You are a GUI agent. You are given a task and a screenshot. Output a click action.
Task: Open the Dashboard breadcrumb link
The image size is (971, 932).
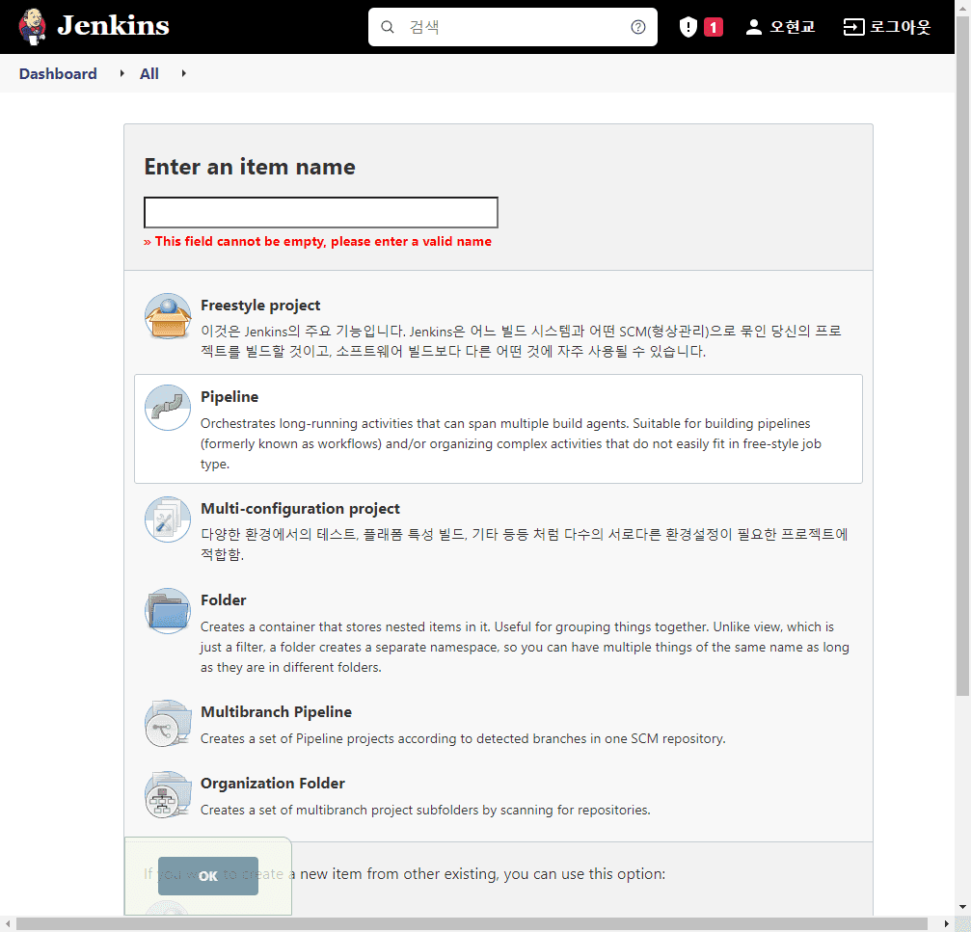pyautogui.click(x=58, y=73)
